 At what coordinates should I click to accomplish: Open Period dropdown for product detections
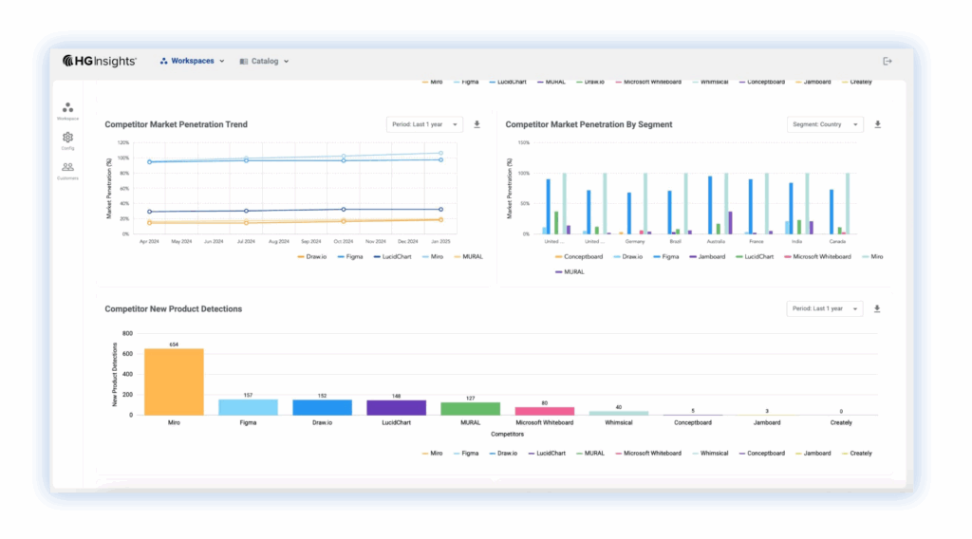click(x=824, y=308)
